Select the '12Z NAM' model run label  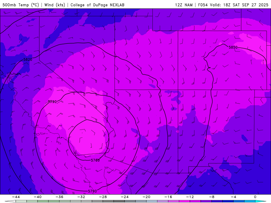184,5
